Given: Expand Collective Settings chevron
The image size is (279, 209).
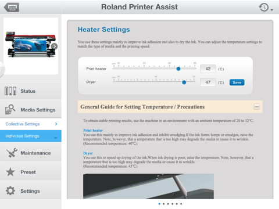Looking at the screenshot, I should point(56,124).
